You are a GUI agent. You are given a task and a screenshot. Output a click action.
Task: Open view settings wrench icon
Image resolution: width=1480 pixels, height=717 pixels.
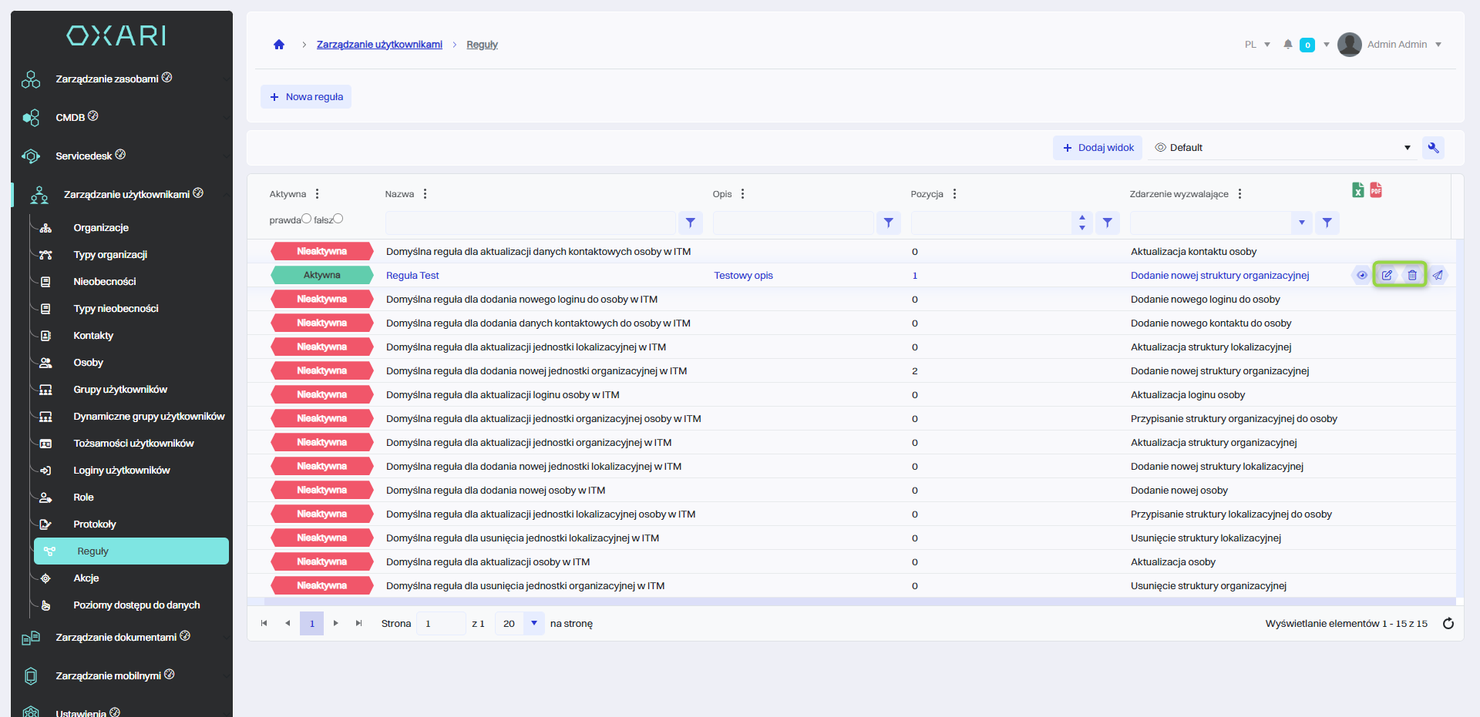[1433, 148]
